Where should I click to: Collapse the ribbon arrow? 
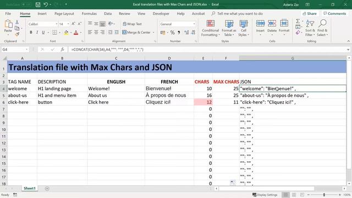(x=348, y=41)
